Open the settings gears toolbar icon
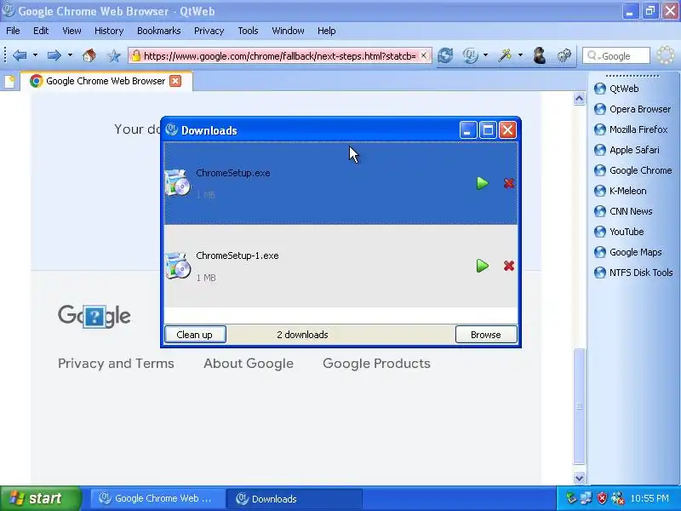Image resolution: width=681 pixels, height=511 pixels. tap(564, 55)
